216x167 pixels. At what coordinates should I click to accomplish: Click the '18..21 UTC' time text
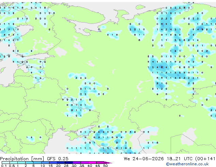[x=180, y=159]
